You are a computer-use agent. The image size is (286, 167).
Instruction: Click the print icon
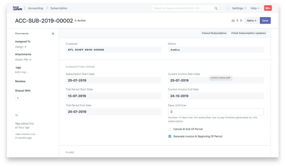click(x=233, y=21)
